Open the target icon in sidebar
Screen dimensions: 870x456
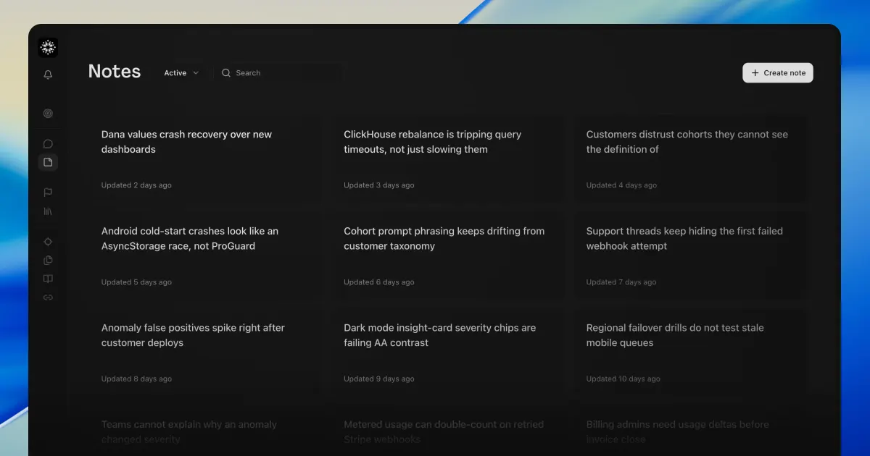coord(48,114)
